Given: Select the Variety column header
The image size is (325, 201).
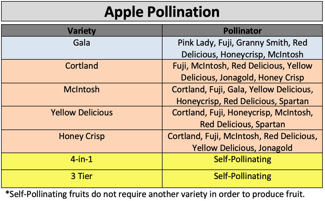Looking at the screenshot, I should [x=82, y=30].
